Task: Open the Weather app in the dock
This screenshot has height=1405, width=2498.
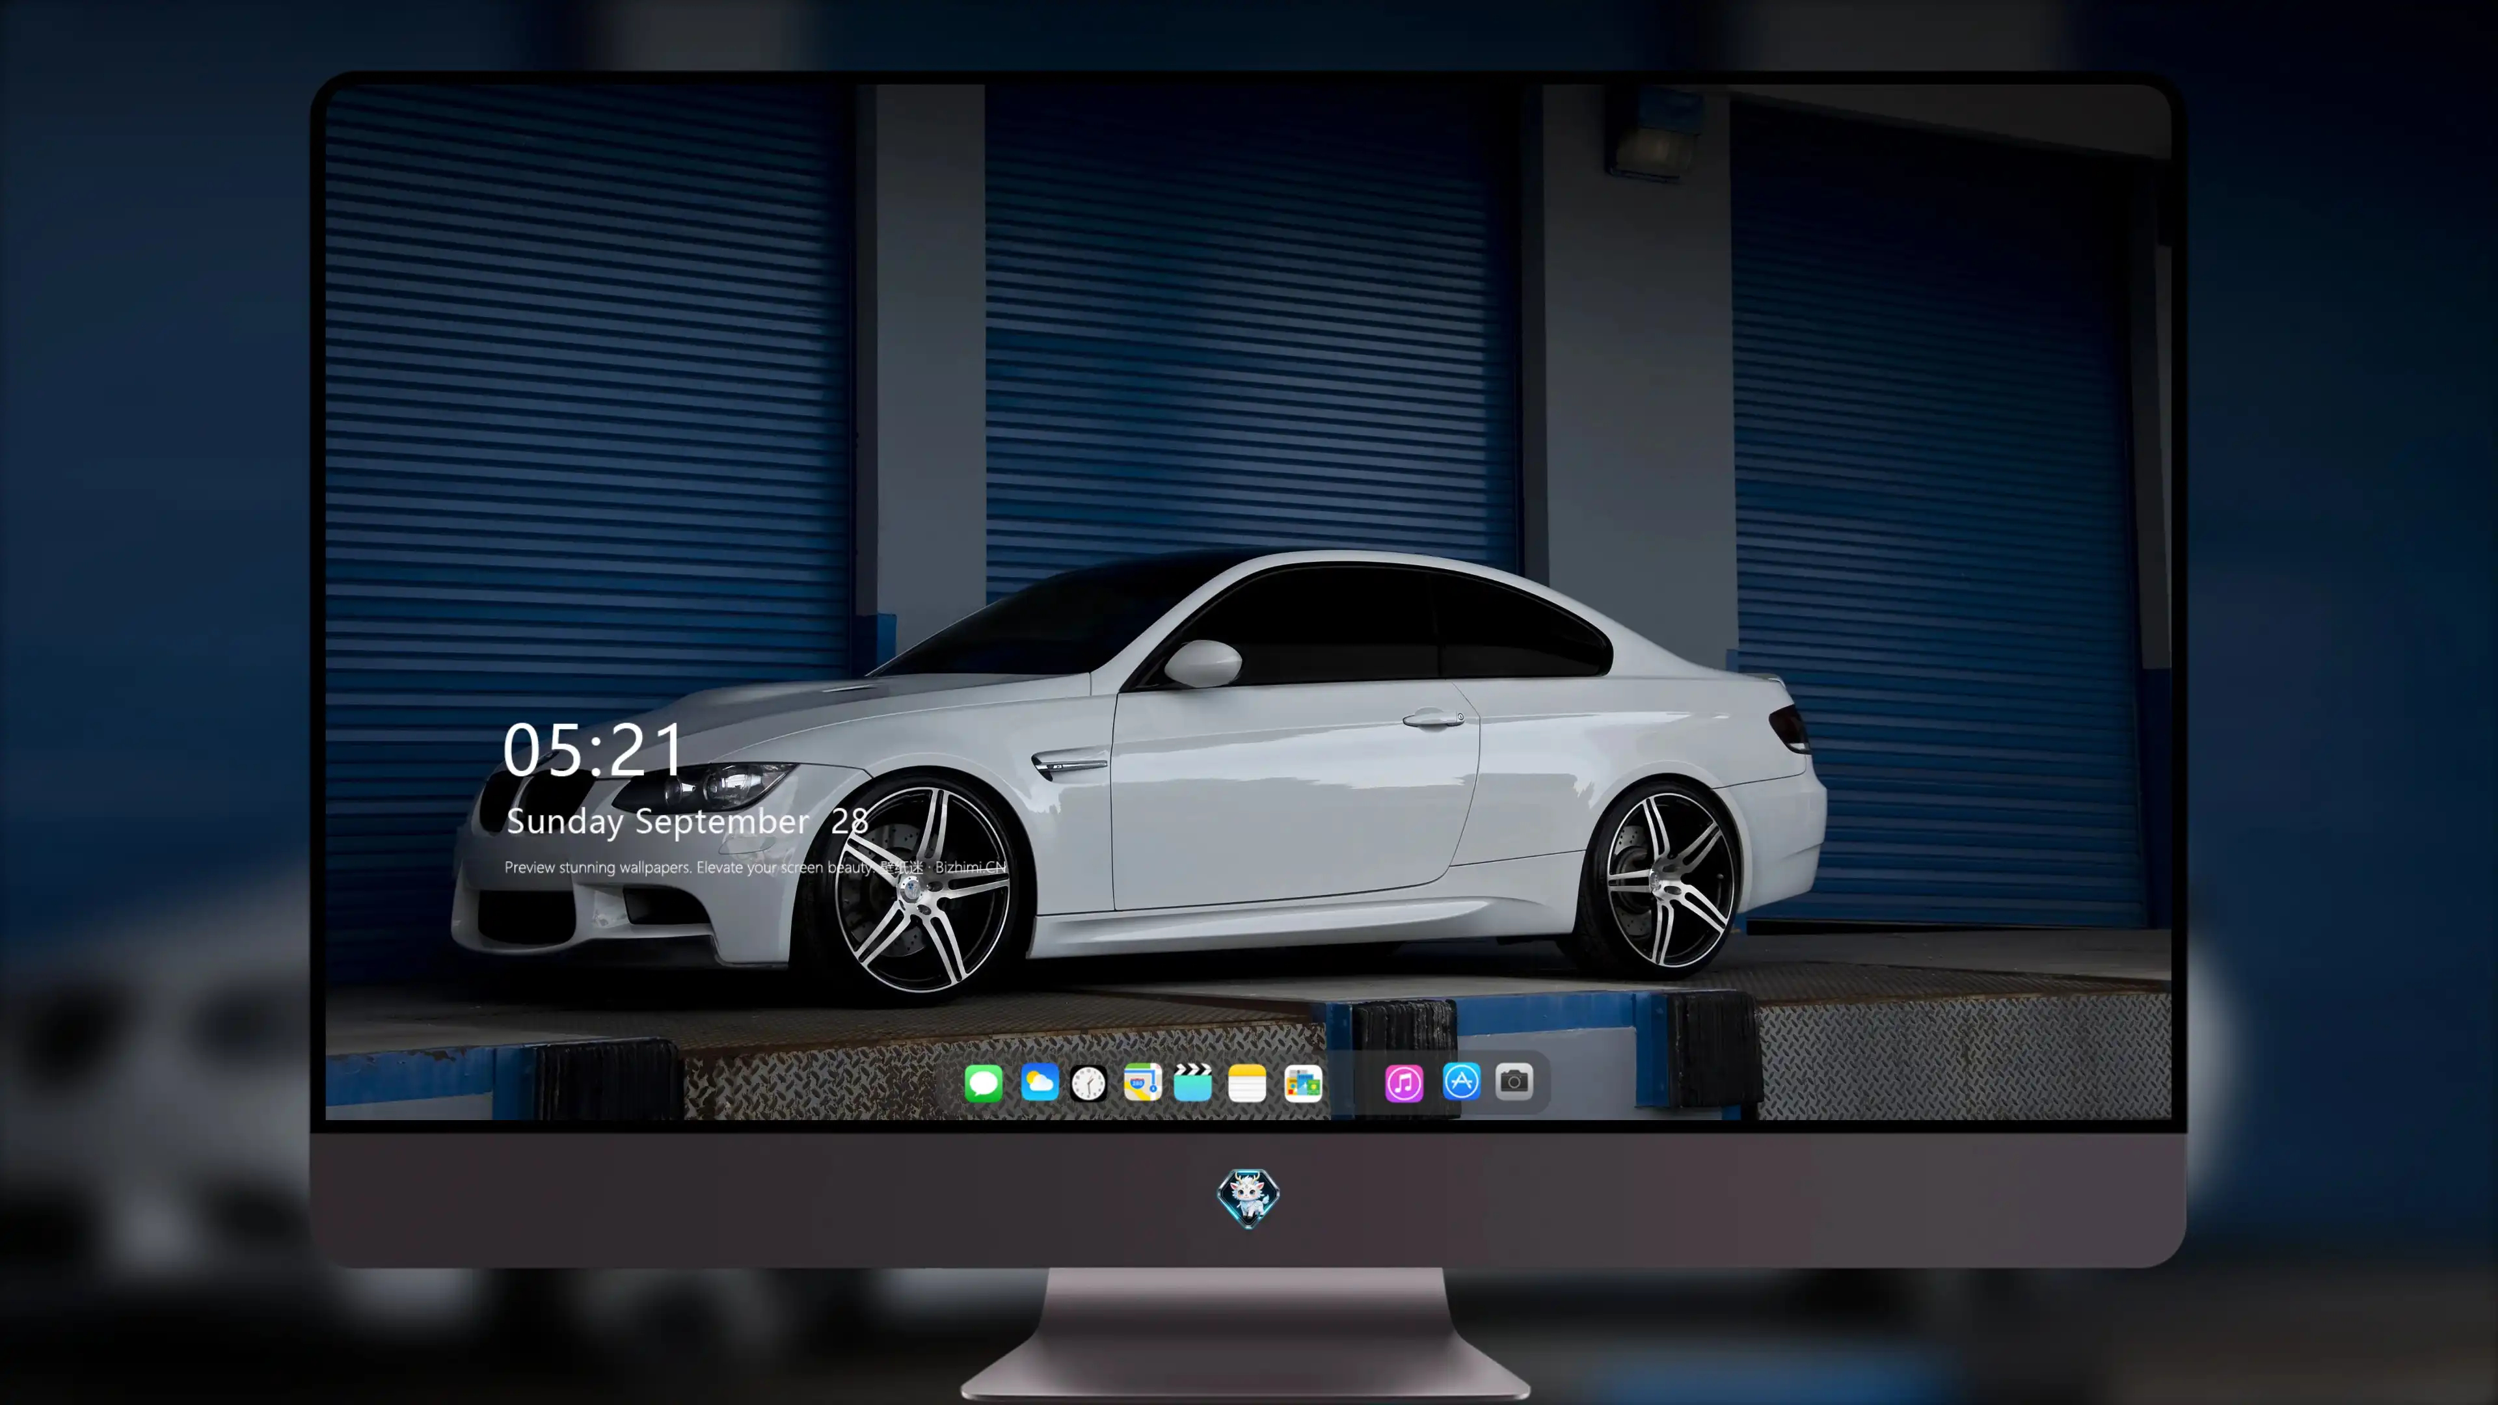Action: coord(1039,1082)
